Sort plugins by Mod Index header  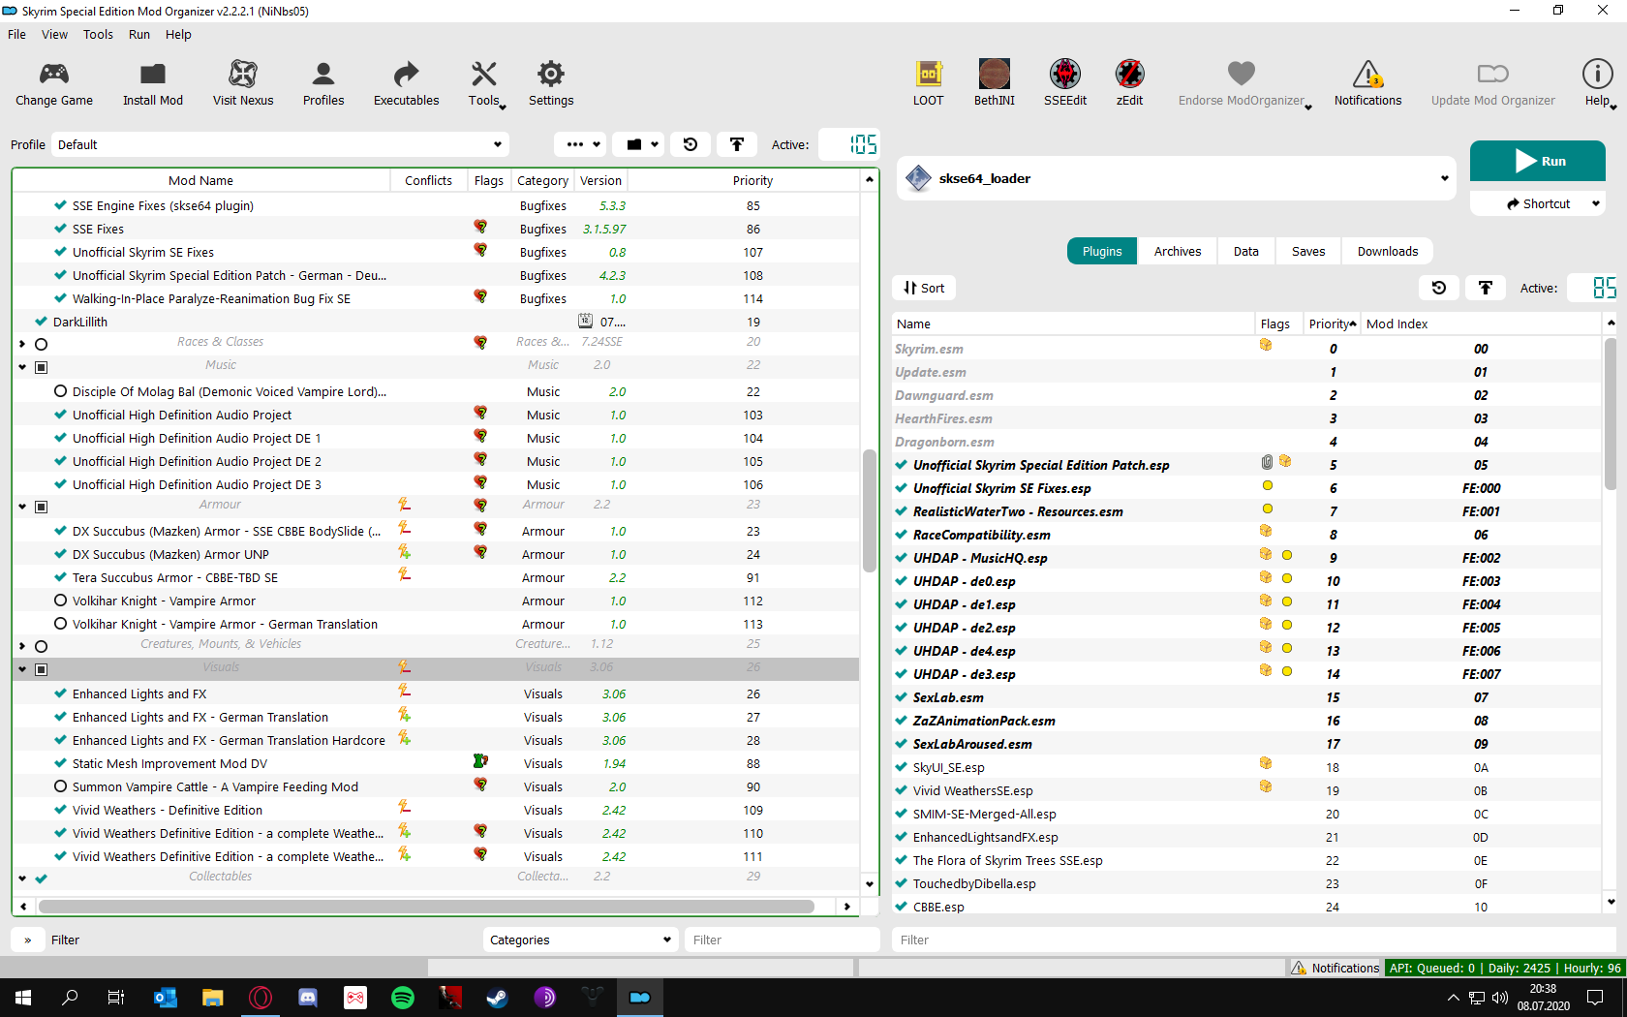click(1397, 324)
